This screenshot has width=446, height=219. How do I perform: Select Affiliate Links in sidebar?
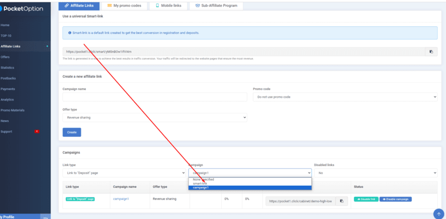[11, 46]
